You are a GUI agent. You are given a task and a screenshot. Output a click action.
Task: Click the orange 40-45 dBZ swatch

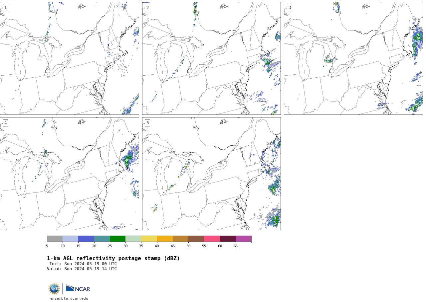165,239
